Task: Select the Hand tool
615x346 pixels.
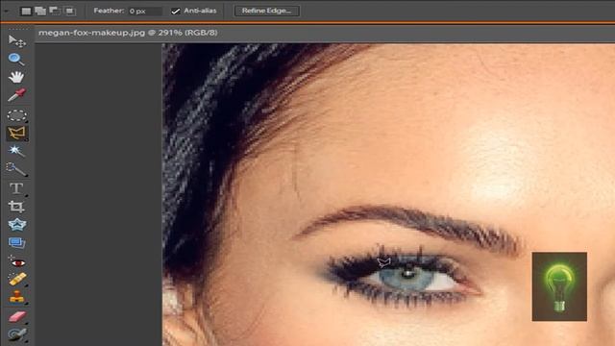Action: click(x=16, y=77)
